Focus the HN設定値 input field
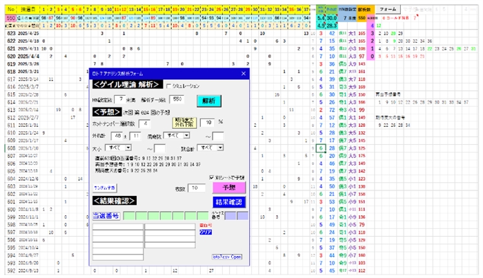483x278 pixels. 120,99
